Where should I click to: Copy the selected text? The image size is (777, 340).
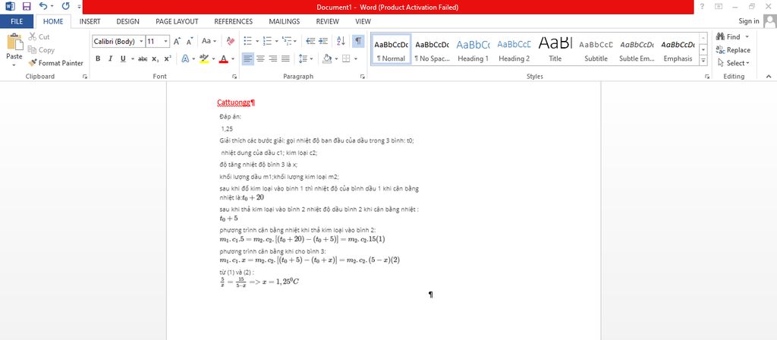41,50
